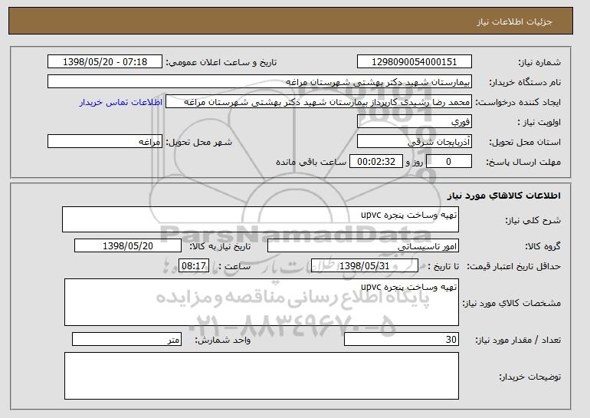Click the ایجاد کننده درخواست label

(518, 103)
